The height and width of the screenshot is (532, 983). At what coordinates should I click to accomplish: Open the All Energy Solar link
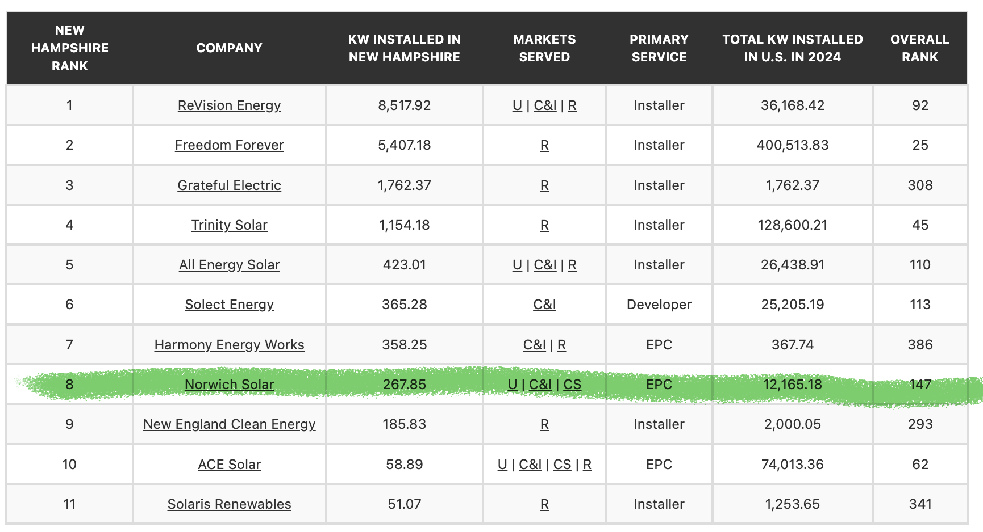click(229, 265)
